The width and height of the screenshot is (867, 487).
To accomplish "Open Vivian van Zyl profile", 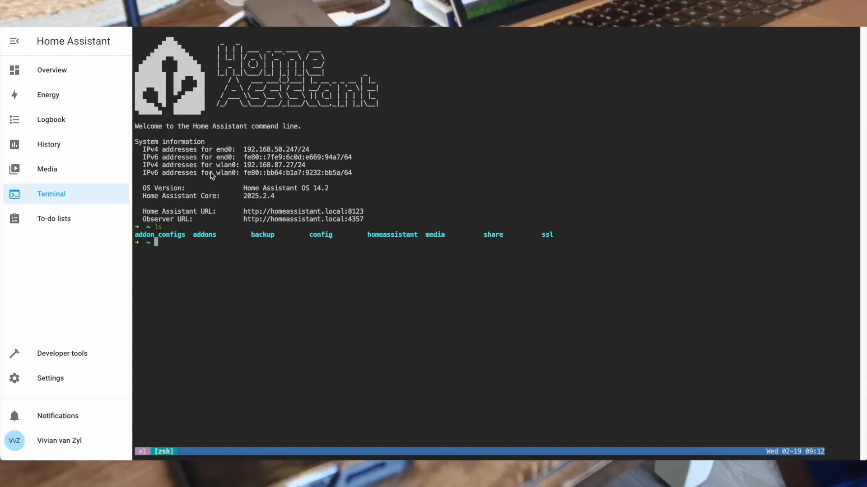I will point(66,441).
